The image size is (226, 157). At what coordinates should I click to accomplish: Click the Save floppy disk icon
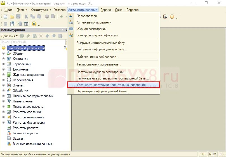point(18,17)
